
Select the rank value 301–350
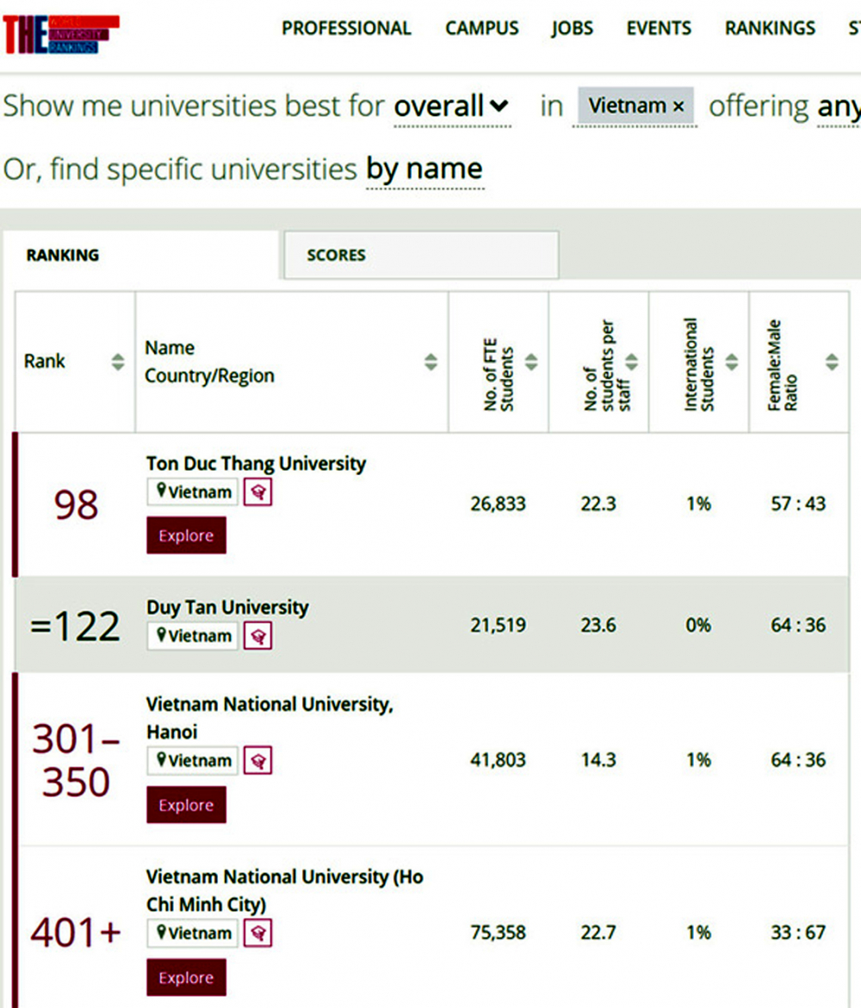(76, 760)
